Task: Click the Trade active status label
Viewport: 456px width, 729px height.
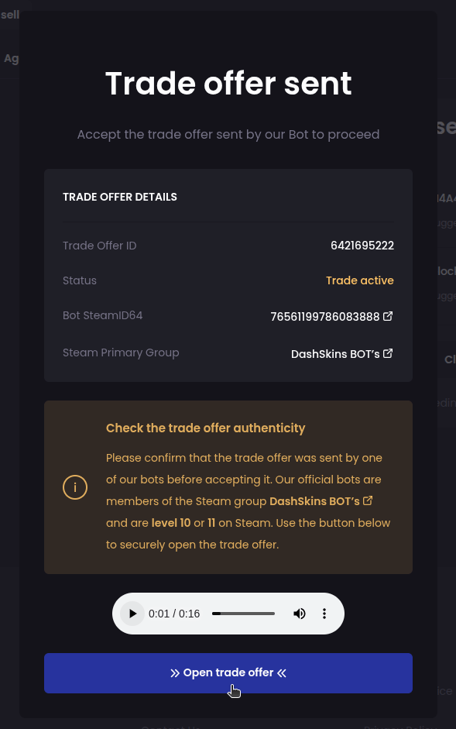Action: 359,280
